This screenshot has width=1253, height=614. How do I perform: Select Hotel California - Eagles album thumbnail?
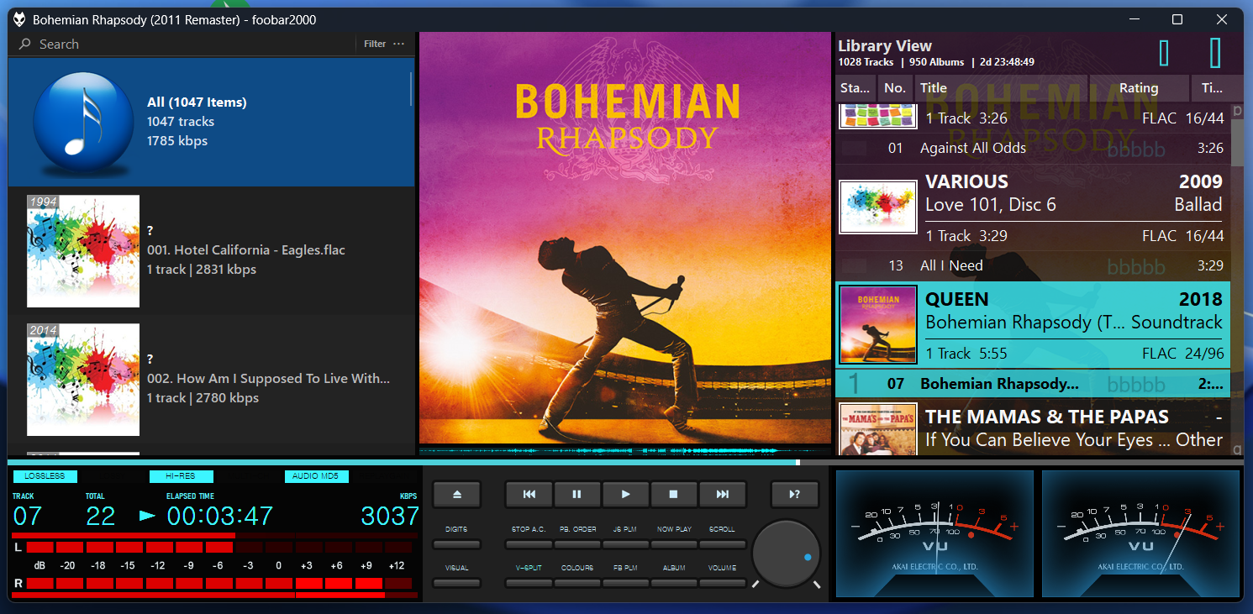point(83,251)
